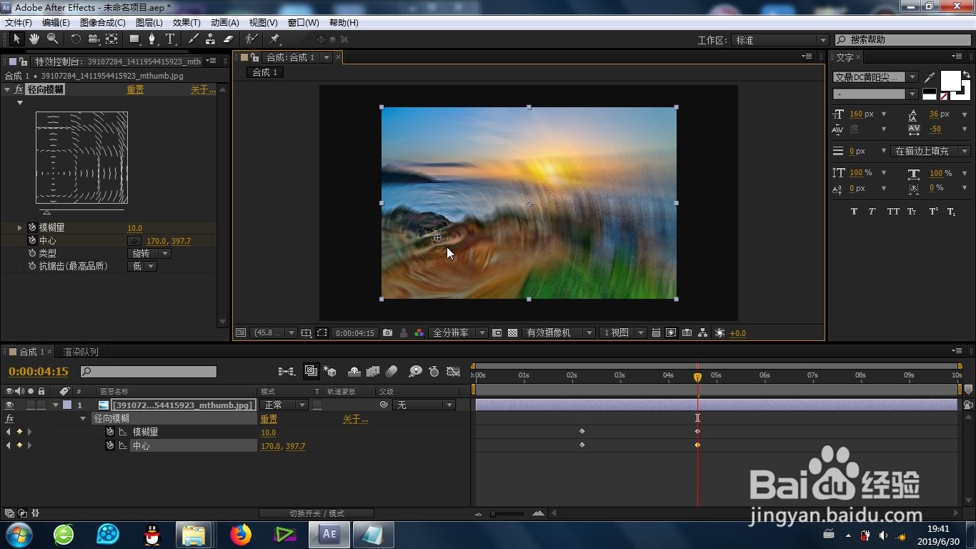Click the reset exposure aperture icon
The image size is (976, 549).
coord(719,333)
